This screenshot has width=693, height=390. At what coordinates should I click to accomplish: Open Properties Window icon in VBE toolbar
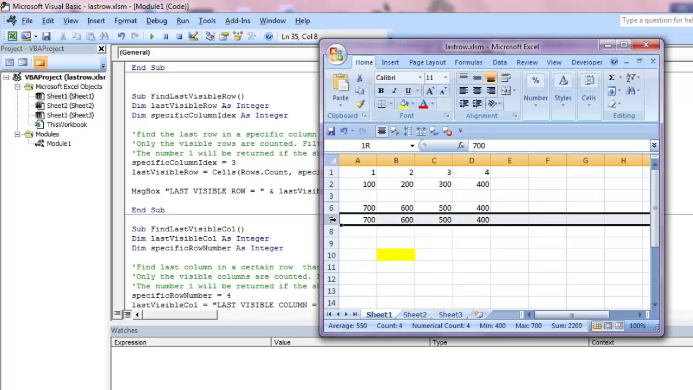(224, 36)
